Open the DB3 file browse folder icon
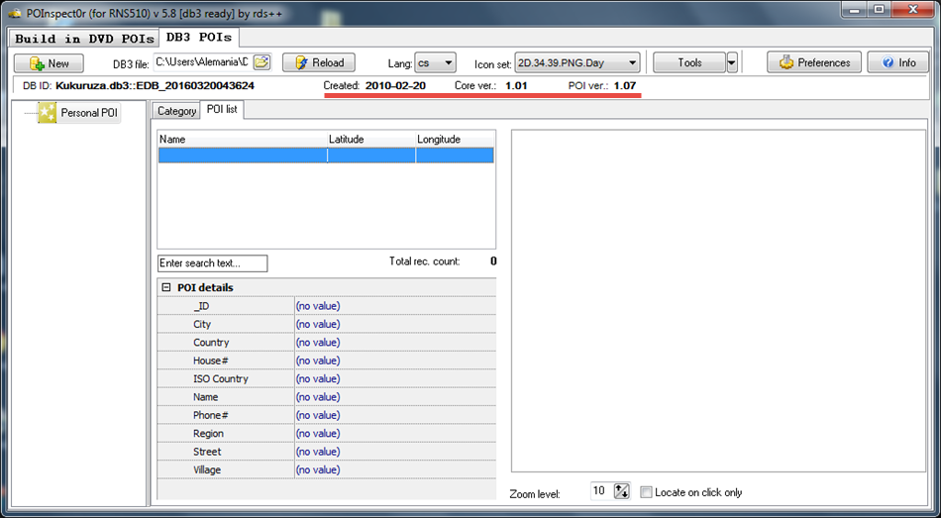 pyautogui.click(x=261, y=62)
